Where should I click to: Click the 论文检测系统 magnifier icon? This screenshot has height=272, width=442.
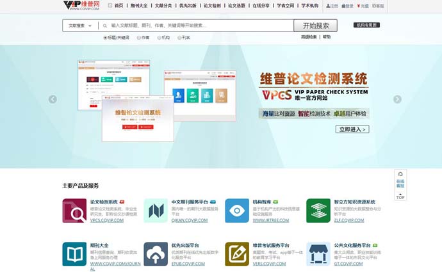74,211
